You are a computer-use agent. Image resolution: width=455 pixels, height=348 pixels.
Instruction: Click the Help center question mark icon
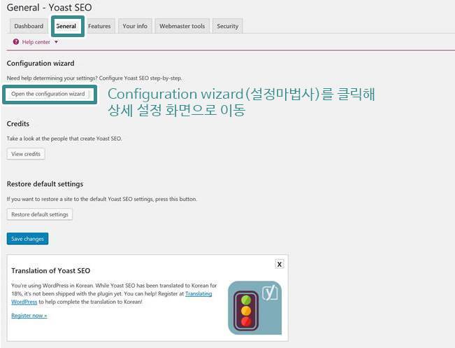tap(16, 42)
